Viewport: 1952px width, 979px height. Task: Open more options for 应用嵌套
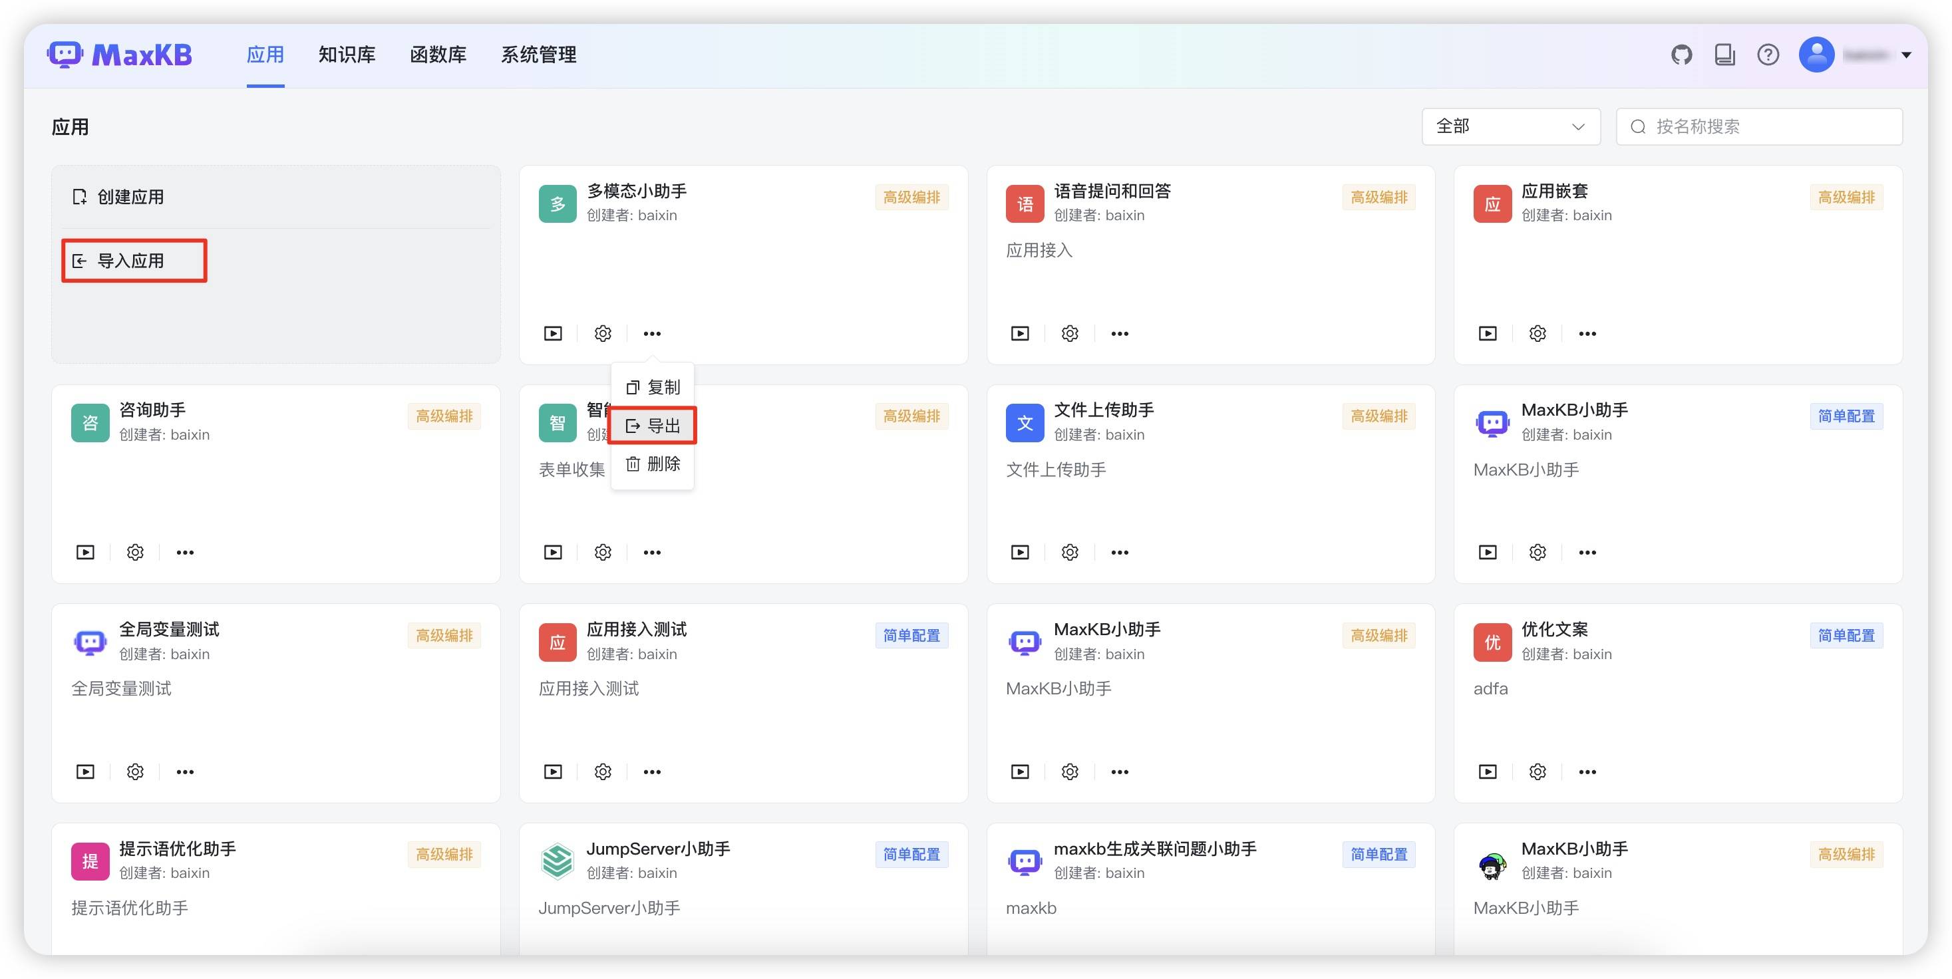pyautogui.click(x=1587, y=333)
